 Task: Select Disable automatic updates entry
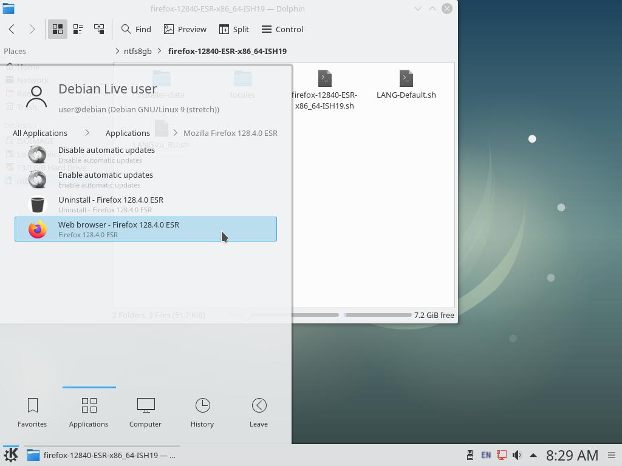pyautogui.click(x=146, y=155)
